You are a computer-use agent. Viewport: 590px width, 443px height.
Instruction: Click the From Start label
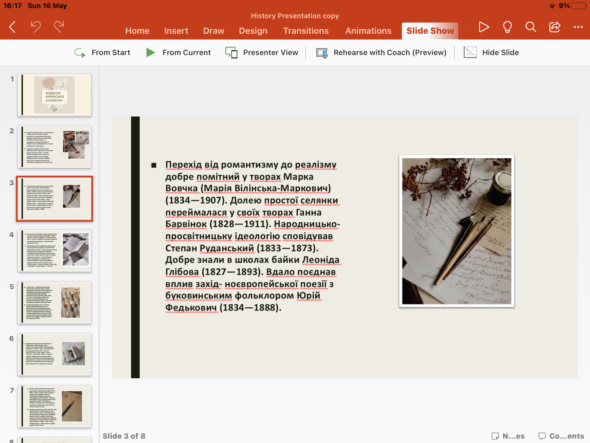[111, 52]
